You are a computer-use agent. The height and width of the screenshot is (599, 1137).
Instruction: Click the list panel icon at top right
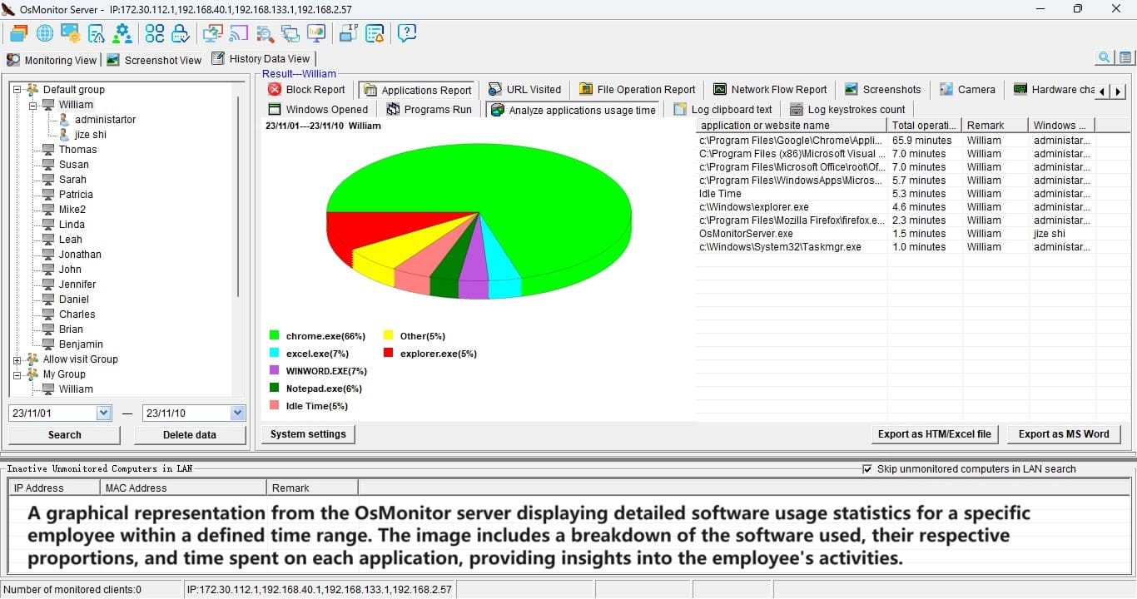pos(1125,57)
